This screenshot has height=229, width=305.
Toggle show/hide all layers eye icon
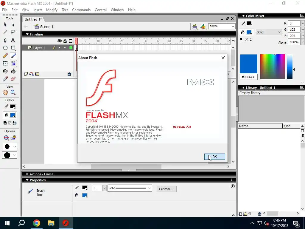pos(59,41)
